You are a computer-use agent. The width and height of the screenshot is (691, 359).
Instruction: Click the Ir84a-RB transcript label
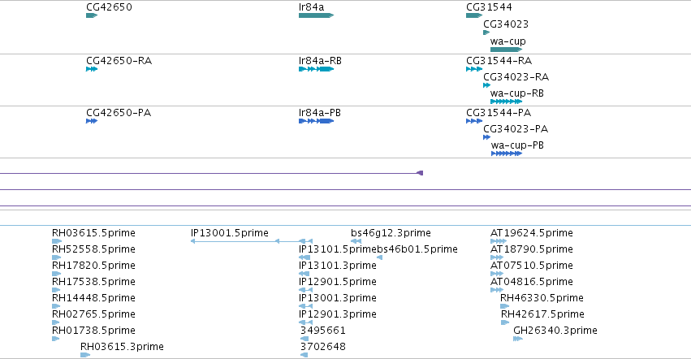pos(320,61)
